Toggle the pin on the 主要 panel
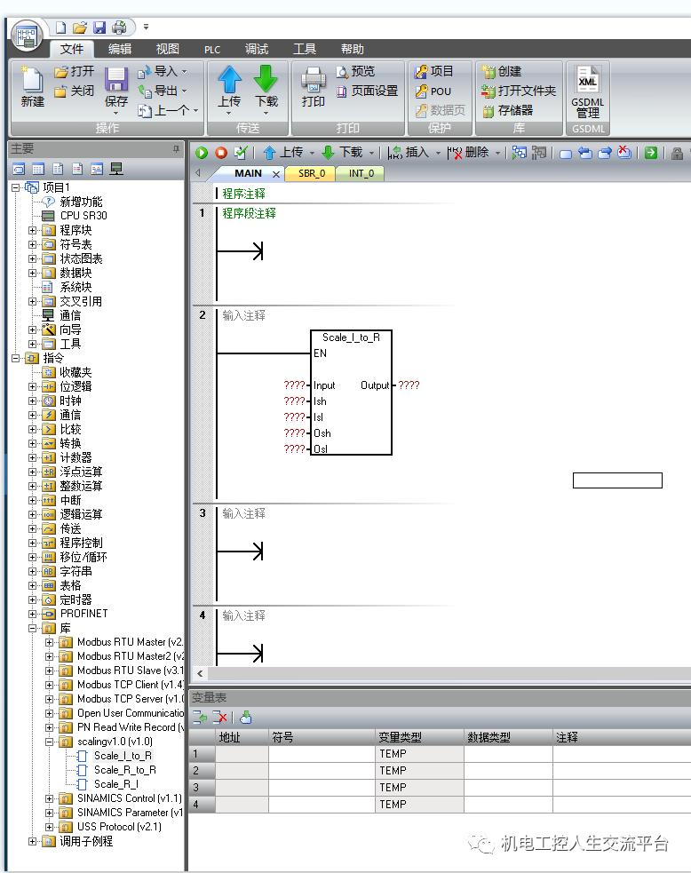This screenshot has height=873, width=691. pos(176,149)
